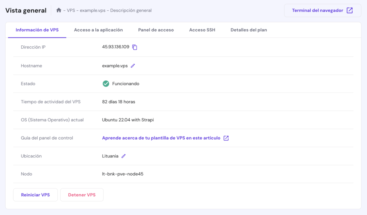Open Terminal del navegador
The height and width of the screenshot is (215, 367).
coord(318,10)
